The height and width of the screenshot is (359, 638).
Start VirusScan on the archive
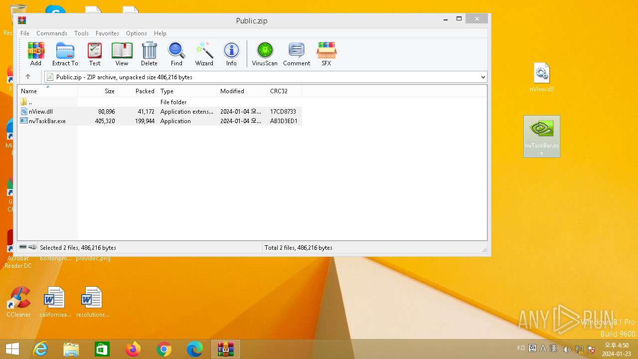coord(265,54)
